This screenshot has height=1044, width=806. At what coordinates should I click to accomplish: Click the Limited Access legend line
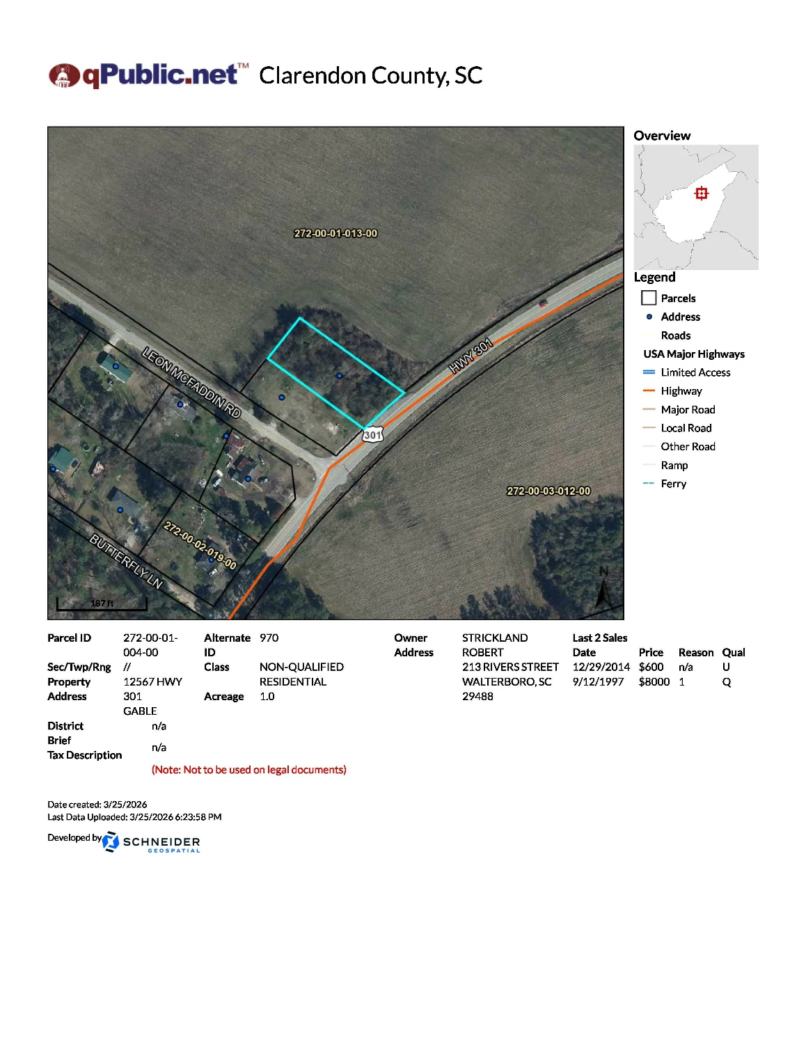pyautogui.click(x=649, y=372)
